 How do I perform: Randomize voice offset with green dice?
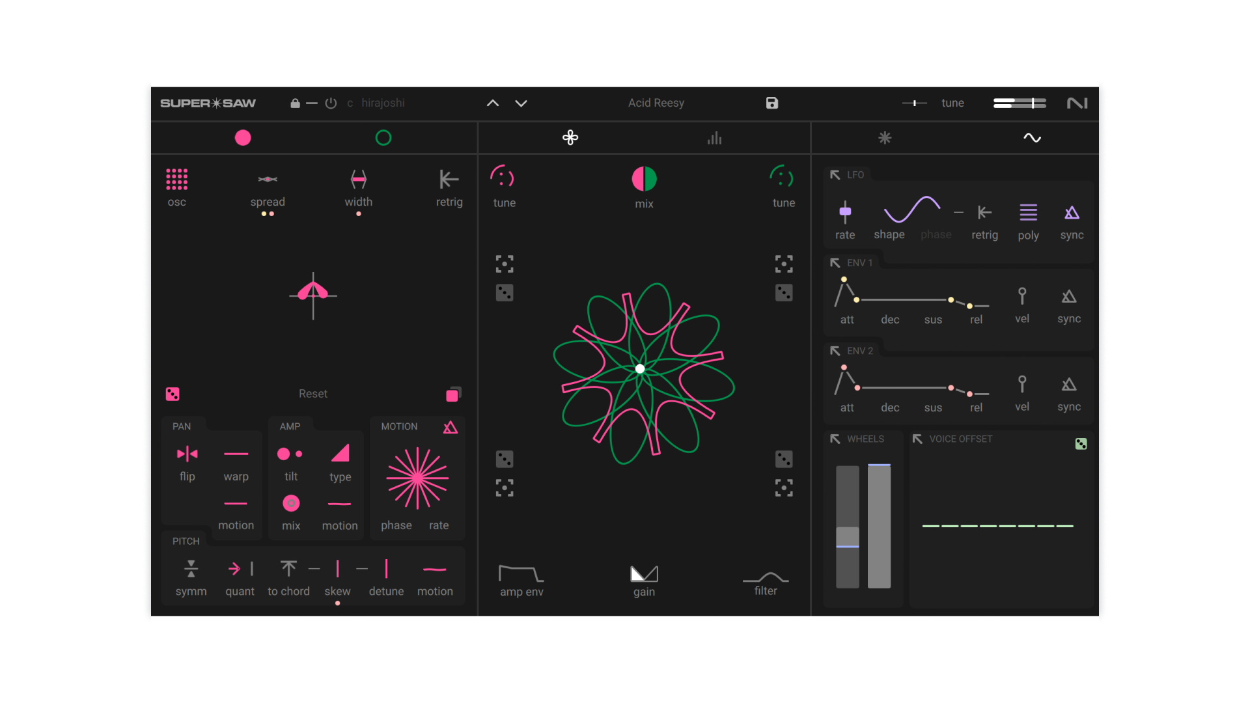1081,444
